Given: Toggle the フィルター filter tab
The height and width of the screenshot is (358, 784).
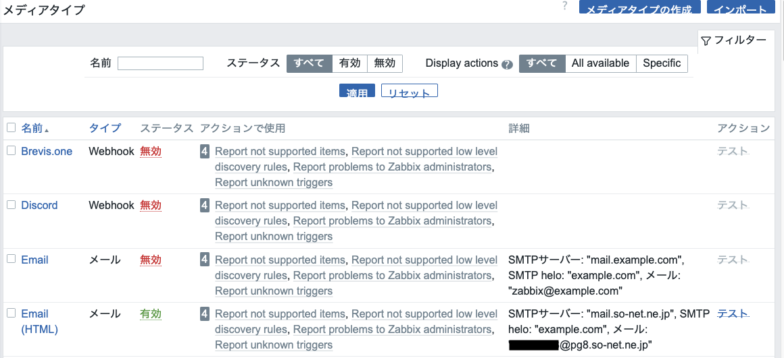Looking at the screenshot, I should pyautogui.click(x=733, y=40).
